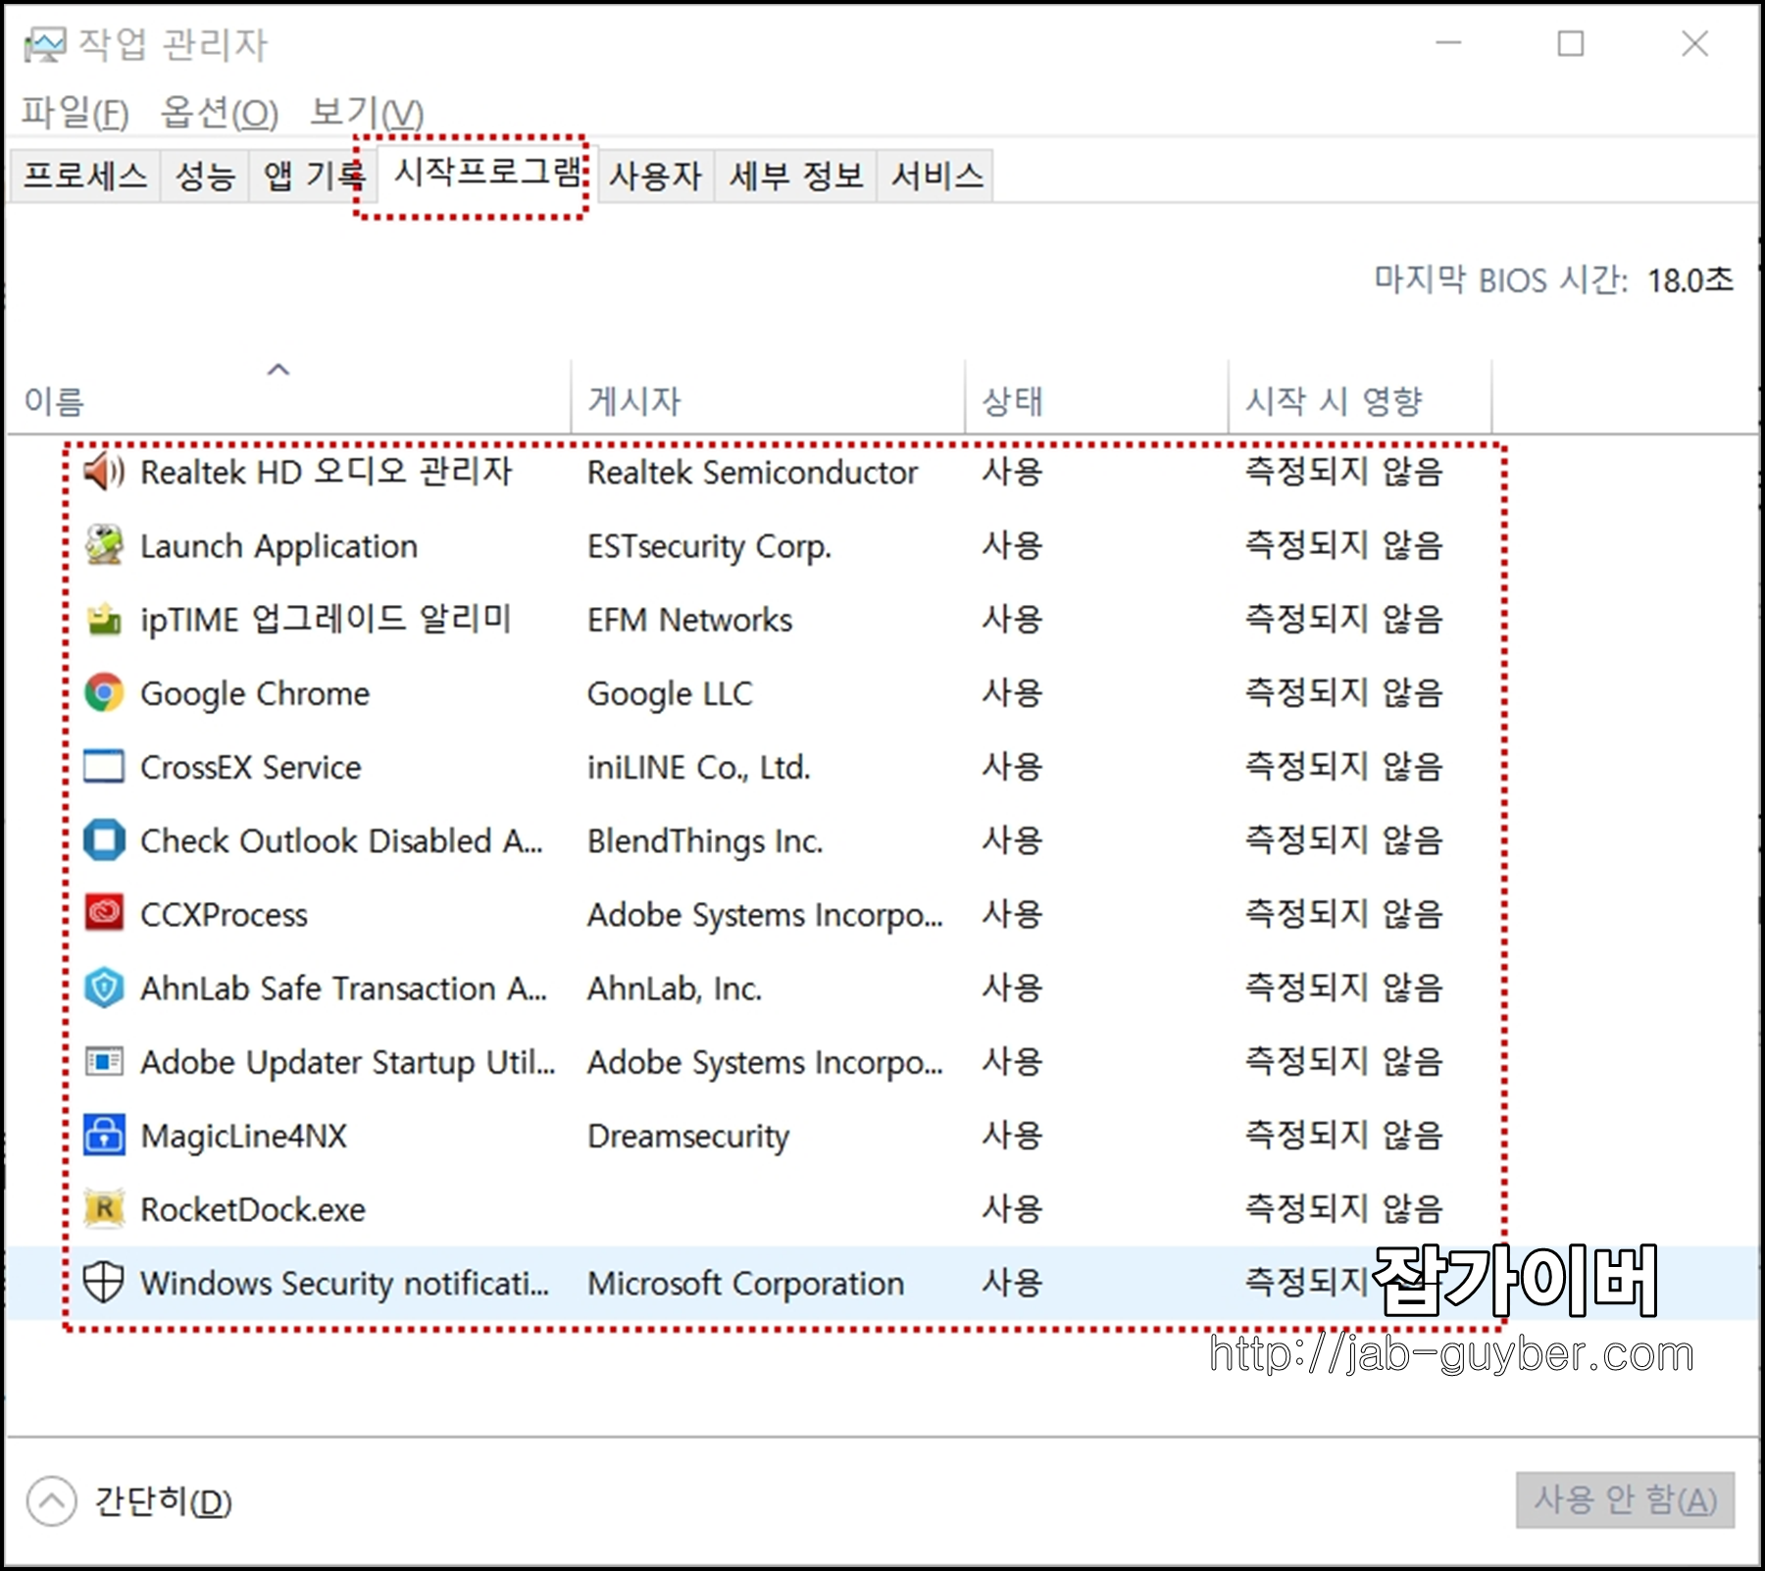Select the Realtek HD 오디오 관리자 row name
The width and height of the screenshot is (1765, 1571).
[326, 472]
